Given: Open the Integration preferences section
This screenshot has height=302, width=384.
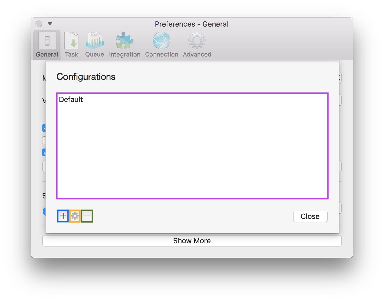Looking at the screenshot, I should [x=124, y=44].
